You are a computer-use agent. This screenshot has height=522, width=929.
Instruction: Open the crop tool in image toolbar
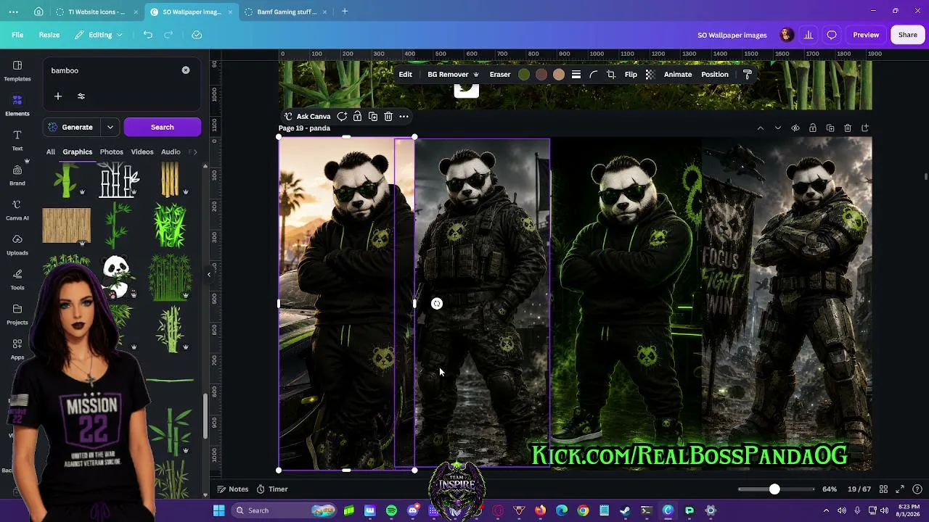tap(611, 75)
